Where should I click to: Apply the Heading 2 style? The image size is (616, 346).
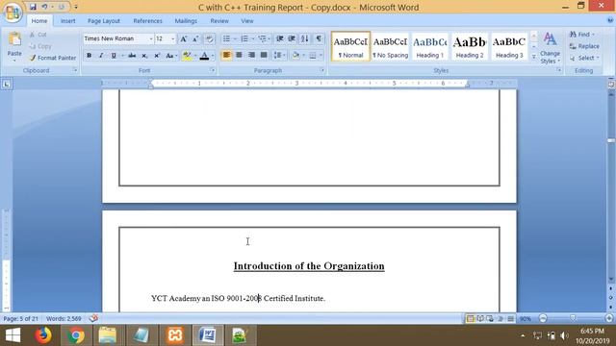(470, 46)
